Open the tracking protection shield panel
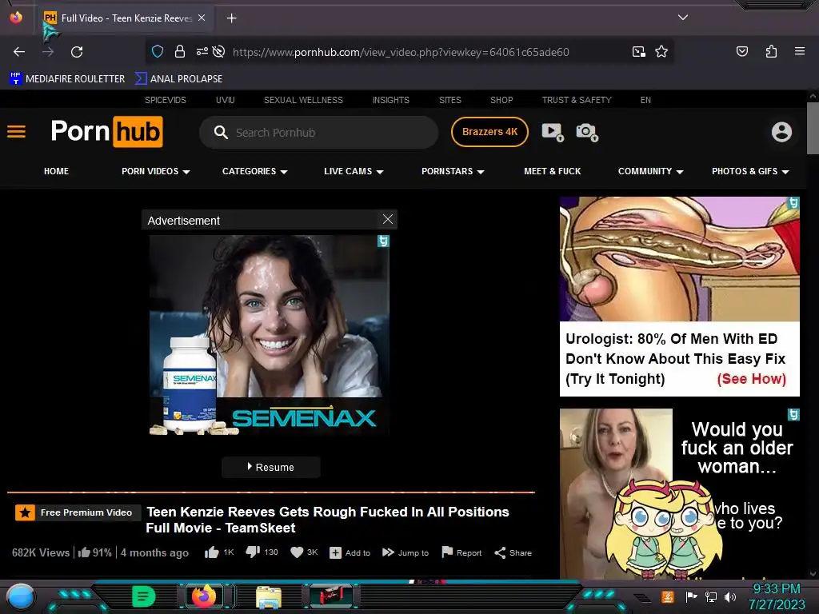819x614 pixels. 158,52
